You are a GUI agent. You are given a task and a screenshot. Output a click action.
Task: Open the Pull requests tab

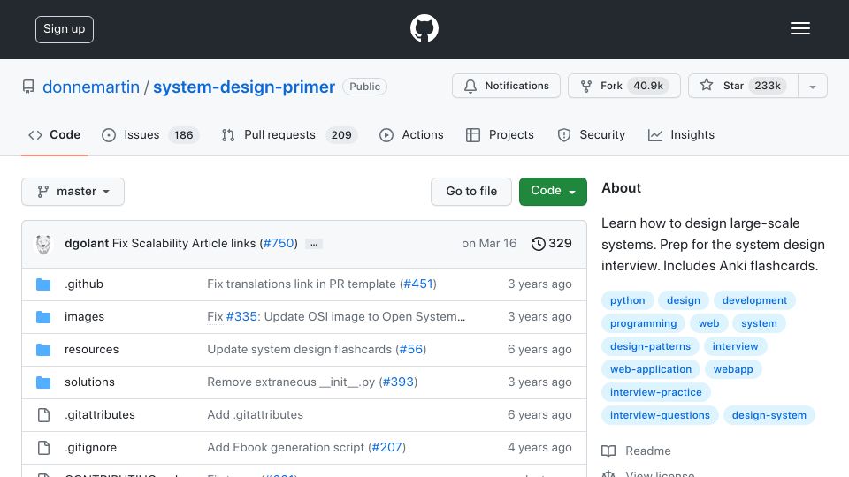[290, 134]
